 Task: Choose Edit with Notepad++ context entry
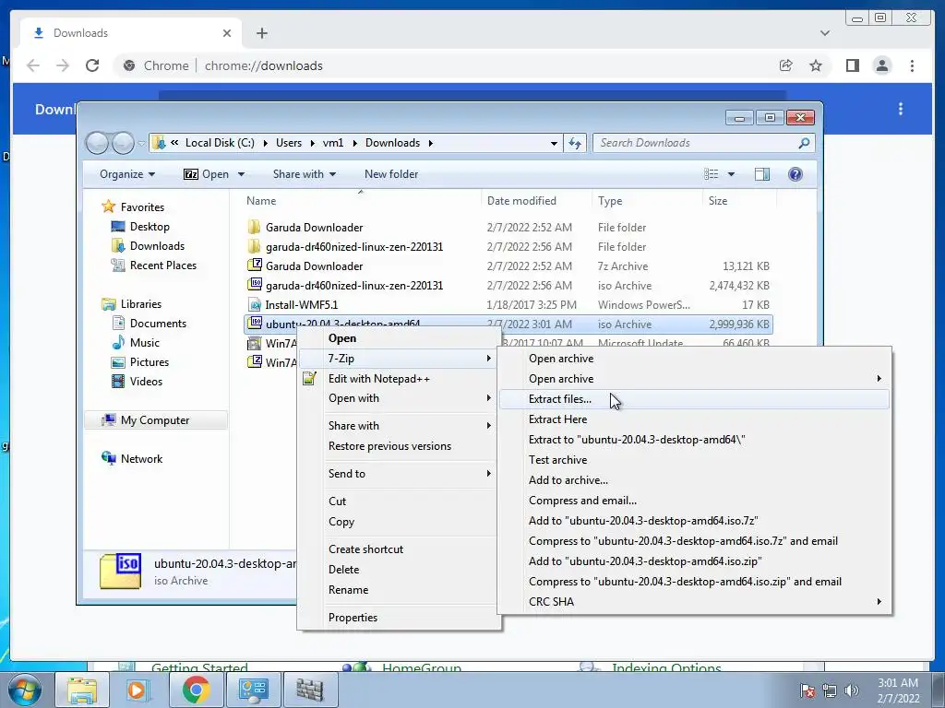point(399,379)
